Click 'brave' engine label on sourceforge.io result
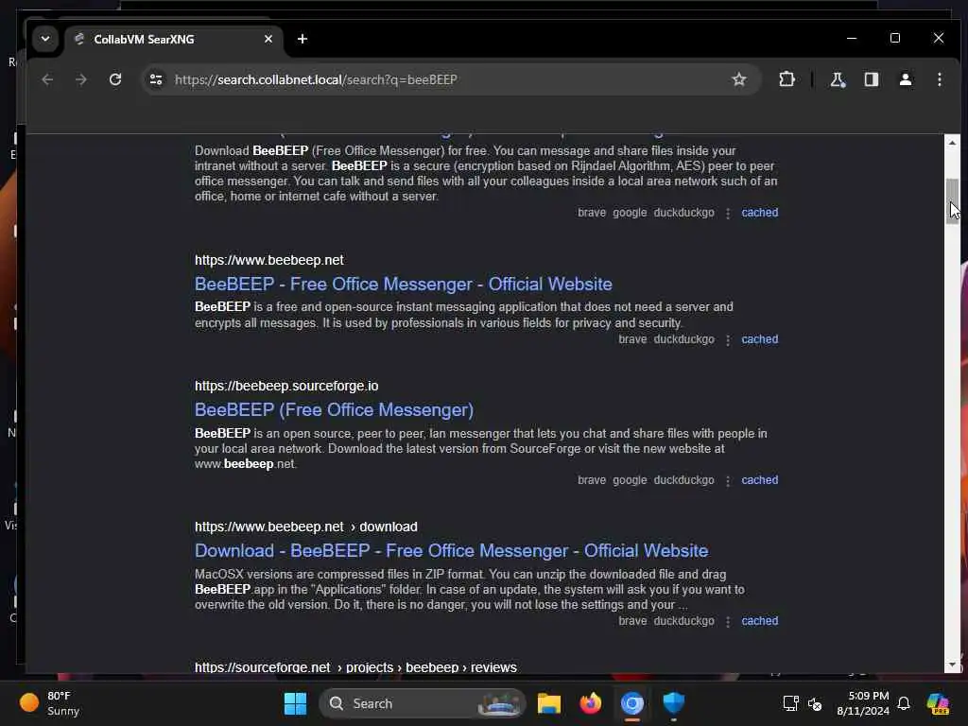Image resolution: width=968 pixels, height=726 pixels. 592,480
